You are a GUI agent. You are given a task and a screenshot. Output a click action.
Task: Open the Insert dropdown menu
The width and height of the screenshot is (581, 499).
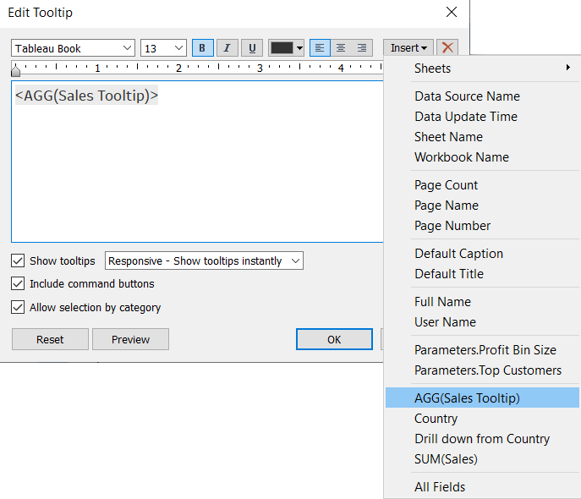408,48
